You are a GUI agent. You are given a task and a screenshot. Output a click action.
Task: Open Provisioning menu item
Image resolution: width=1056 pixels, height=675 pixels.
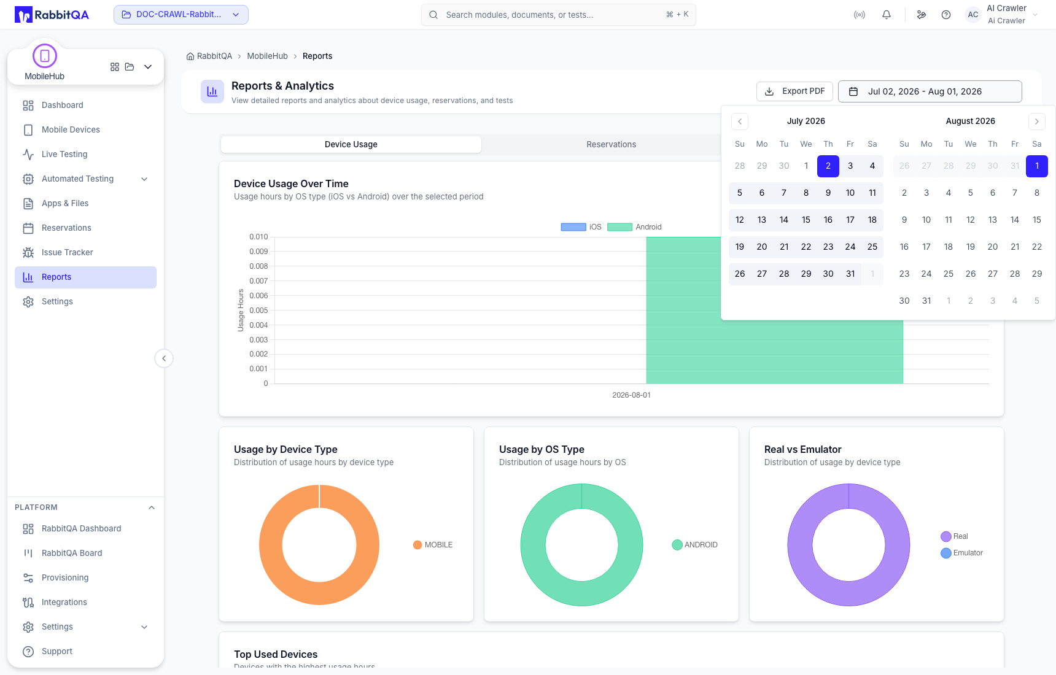[85, 578]
